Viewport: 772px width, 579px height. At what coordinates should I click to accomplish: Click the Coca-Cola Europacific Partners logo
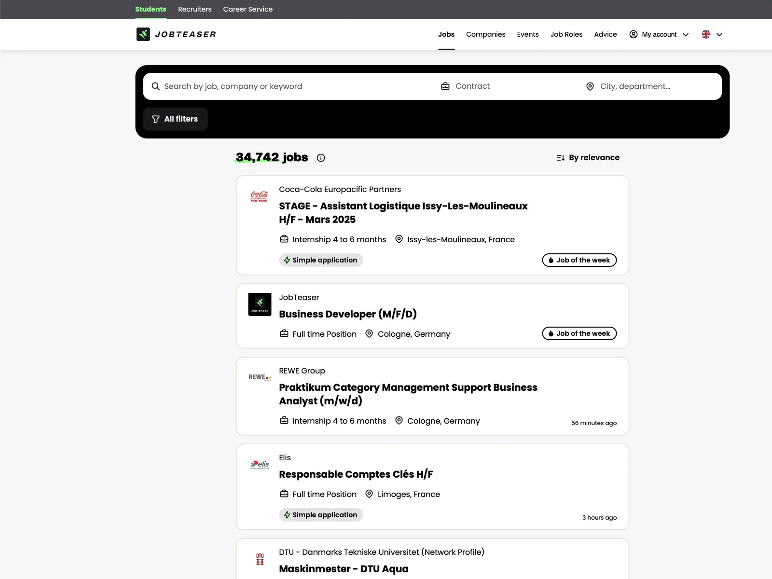(260, 196)
